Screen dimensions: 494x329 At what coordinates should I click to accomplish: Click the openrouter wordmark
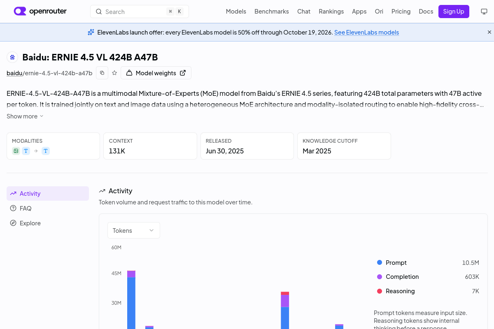pos(48,11)
